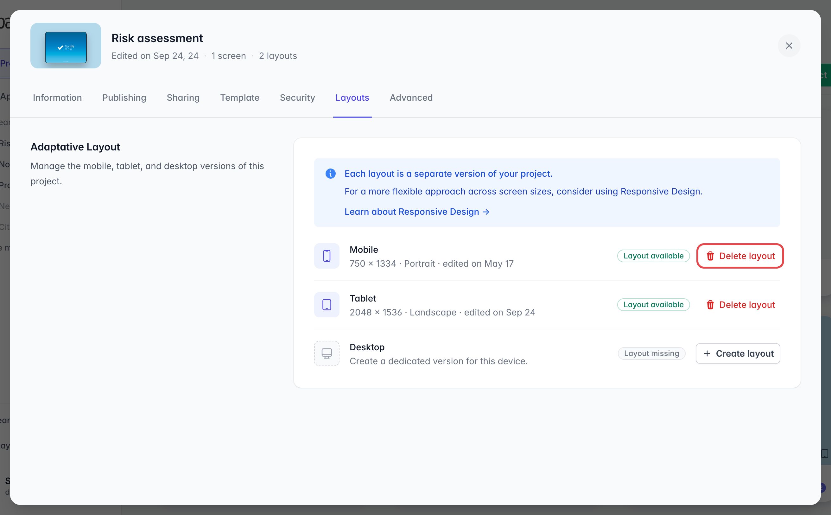Open the Risk assessment project thumbnail
Screen dimensions: 831x515
[x=66, y=46]
